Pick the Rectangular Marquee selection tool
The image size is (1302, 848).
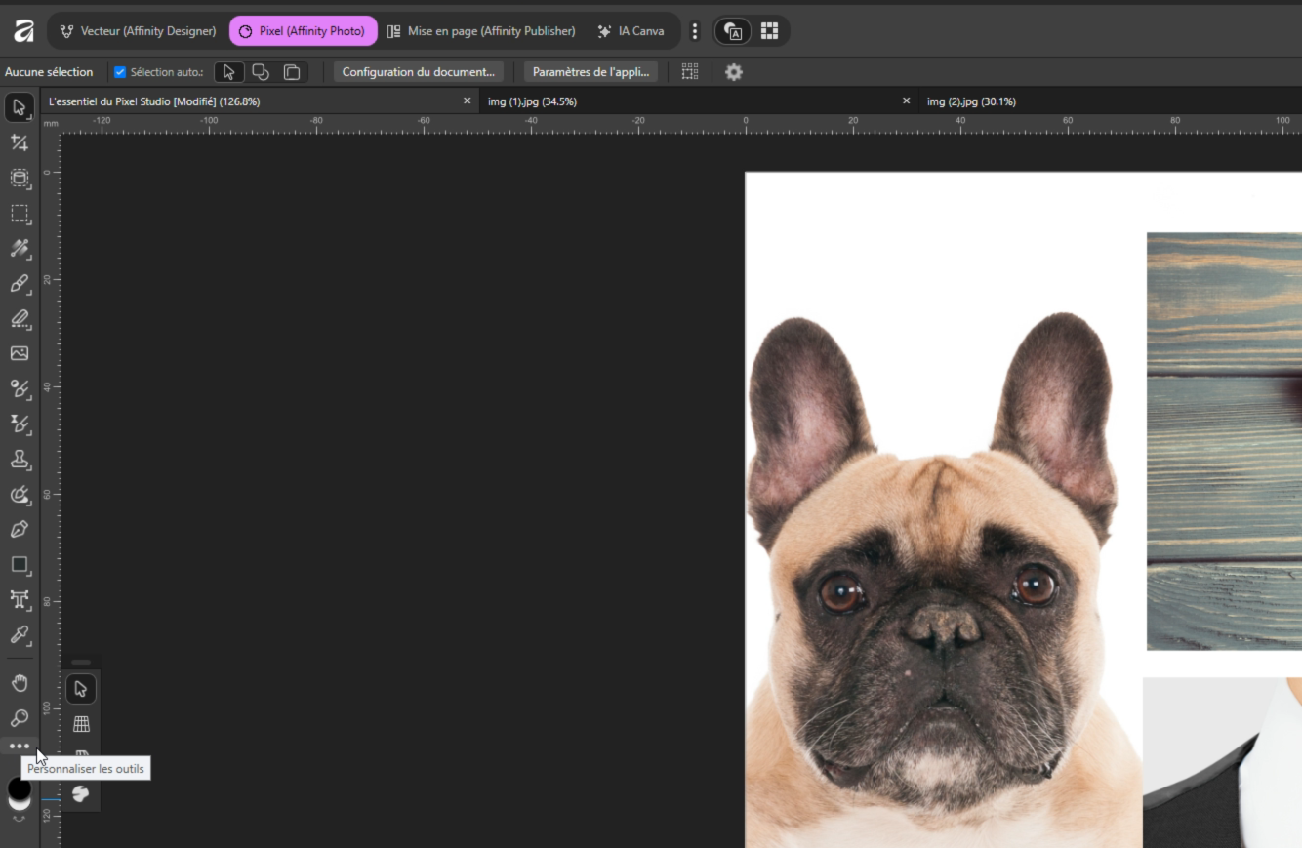(x=19, y=213)
